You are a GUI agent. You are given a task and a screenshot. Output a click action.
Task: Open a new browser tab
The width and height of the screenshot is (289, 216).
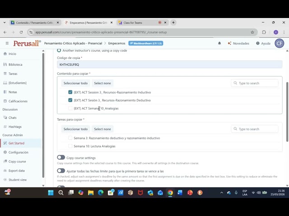tap(173, 22)
